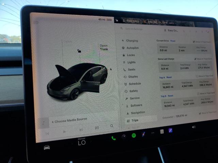Open the all apps three-dot menu

[153, 133]
